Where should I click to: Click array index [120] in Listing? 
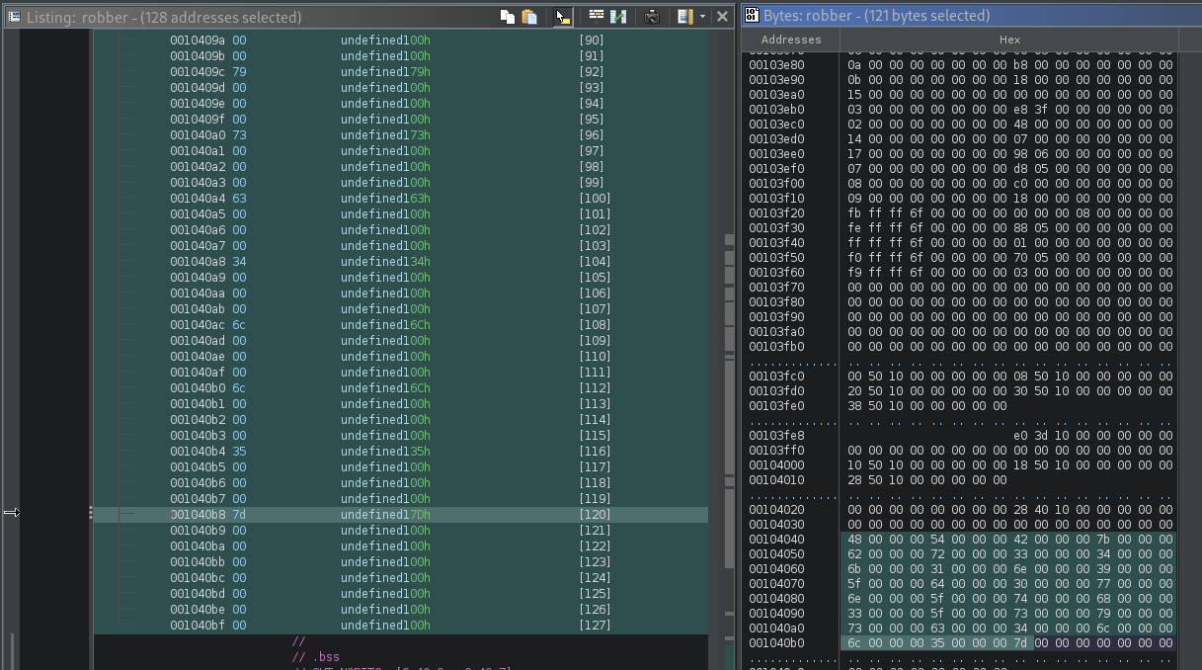(595, 515)
